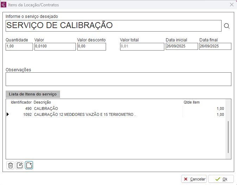Click the Valor input field
Screen dimensions: 237x185
55,46
